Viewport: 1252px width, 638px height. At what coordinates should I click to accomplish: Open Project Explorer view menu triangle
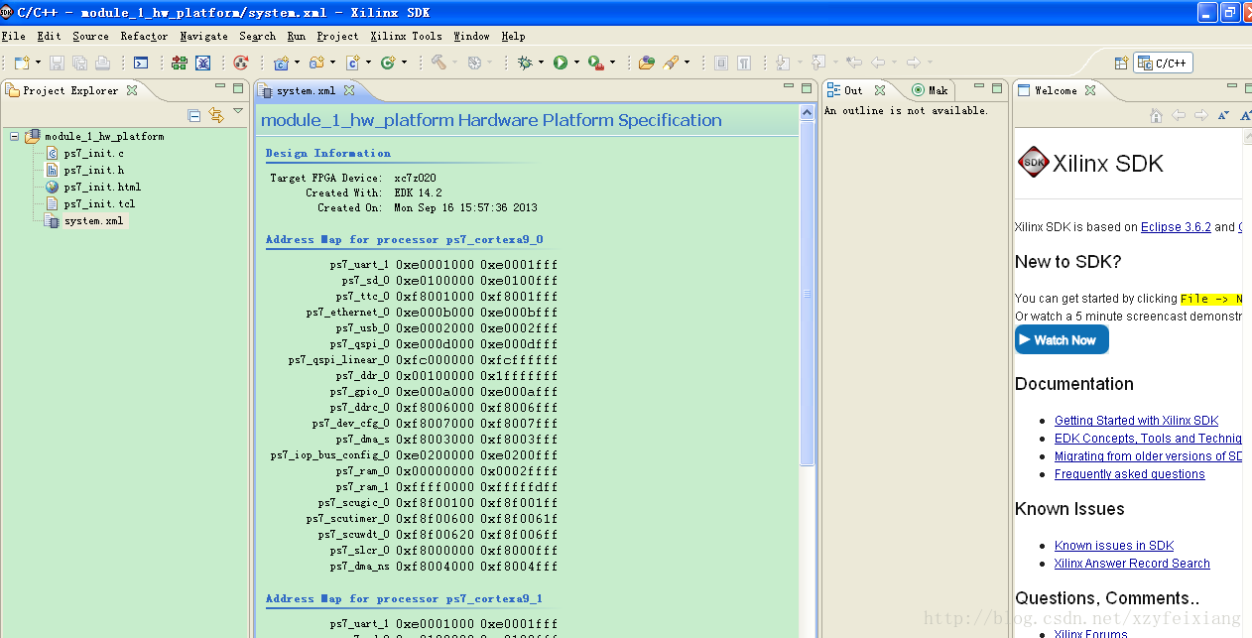[x=238, y=111]
